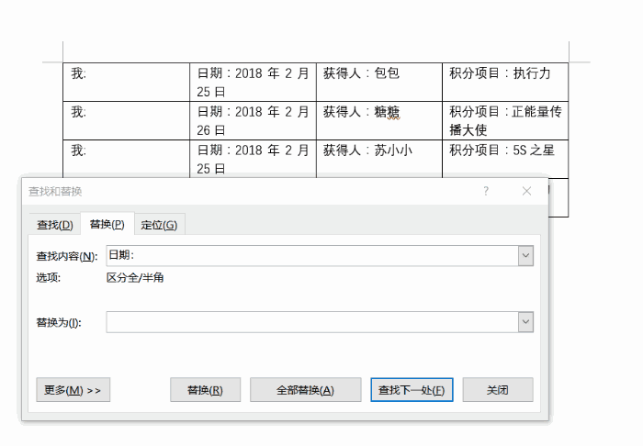Click the cell with 积分项目：5S之星
The height and width of the screenshot is (446, 643).
(x=505, y=159)
